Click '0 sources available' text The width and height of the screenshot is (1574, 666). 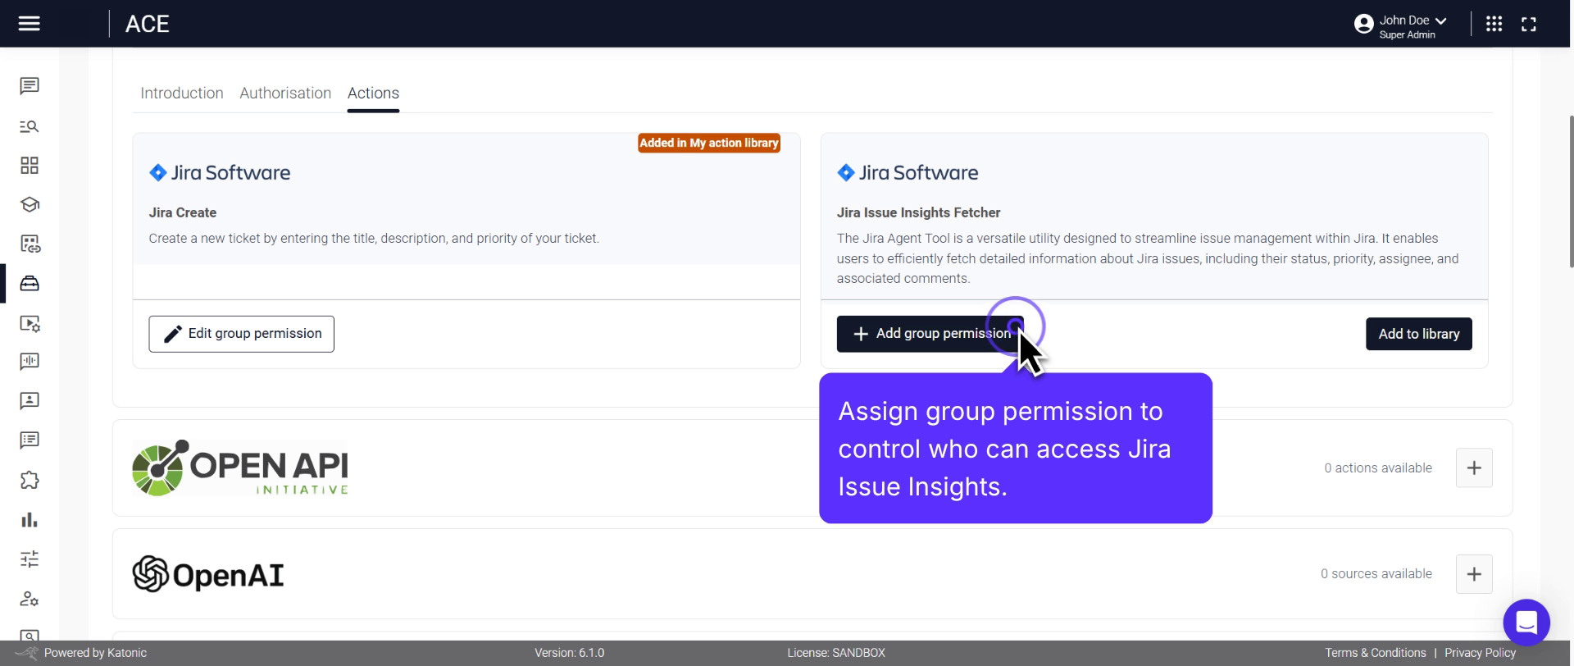coord(1376,573)
